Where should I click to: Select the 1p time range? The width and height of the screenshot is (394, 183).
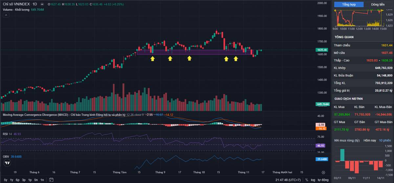[x=30, y=180]
